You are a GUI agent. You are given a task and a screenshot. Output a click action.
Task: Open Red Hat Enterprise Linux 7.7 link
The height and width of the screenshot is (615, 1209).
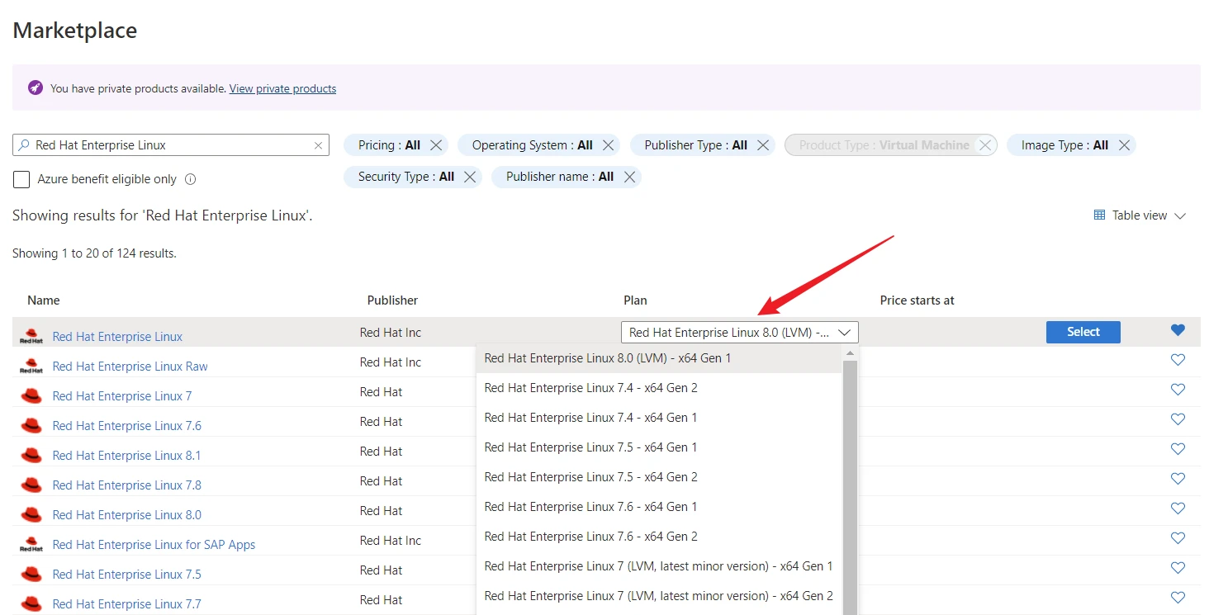click(127, 604)
